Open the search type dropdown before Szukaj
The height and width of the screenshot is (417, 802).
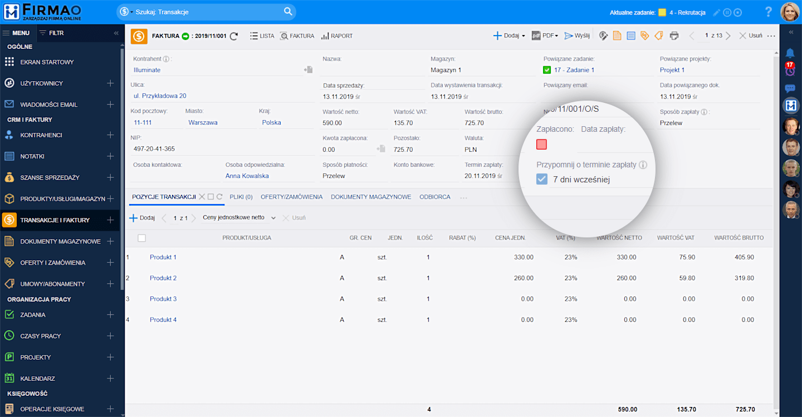coord(126,12)
